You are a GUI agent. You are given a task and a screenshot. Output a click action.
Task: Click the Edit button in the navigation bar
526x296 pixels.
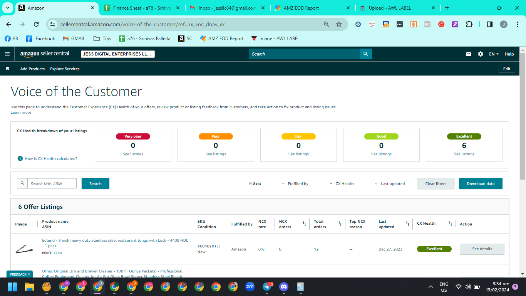(x=507, y=69)
